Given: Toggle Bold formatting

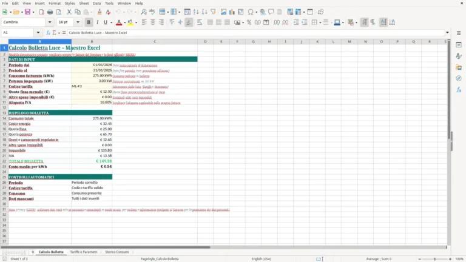Looking at the screenshot, I should (89, 22).
